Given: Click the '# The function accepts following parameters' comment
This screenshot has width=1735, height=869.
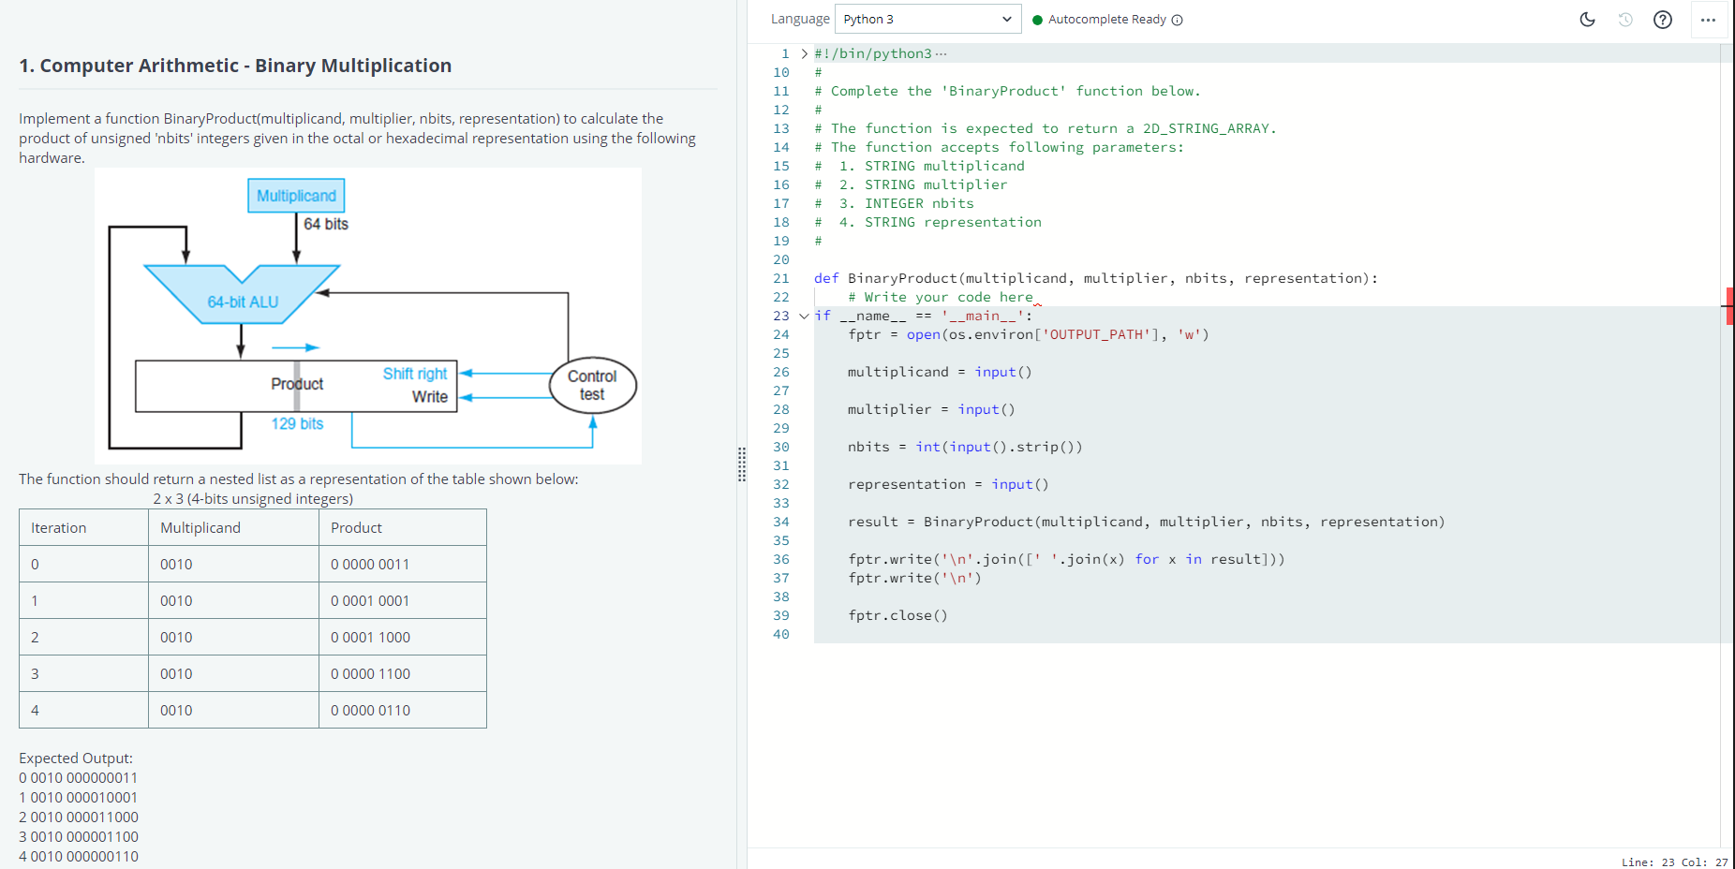Looking at the screenshot, I should tap(999, 147).
